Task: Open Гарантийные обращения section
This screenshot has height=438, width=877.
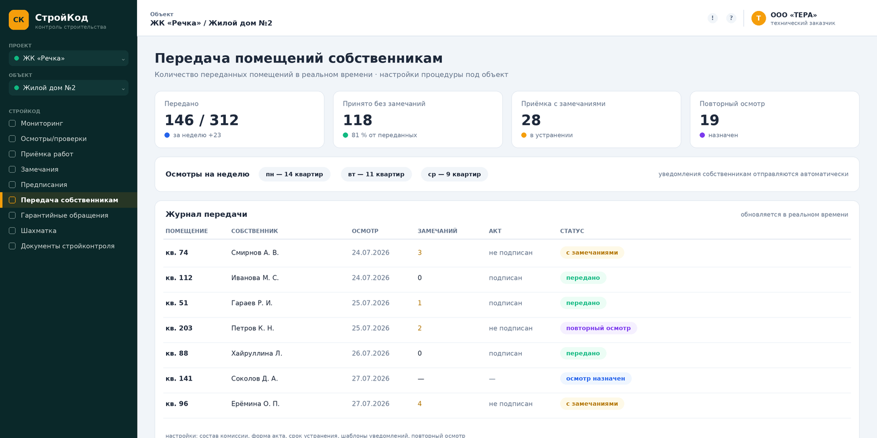Action: tap(69, 215)
